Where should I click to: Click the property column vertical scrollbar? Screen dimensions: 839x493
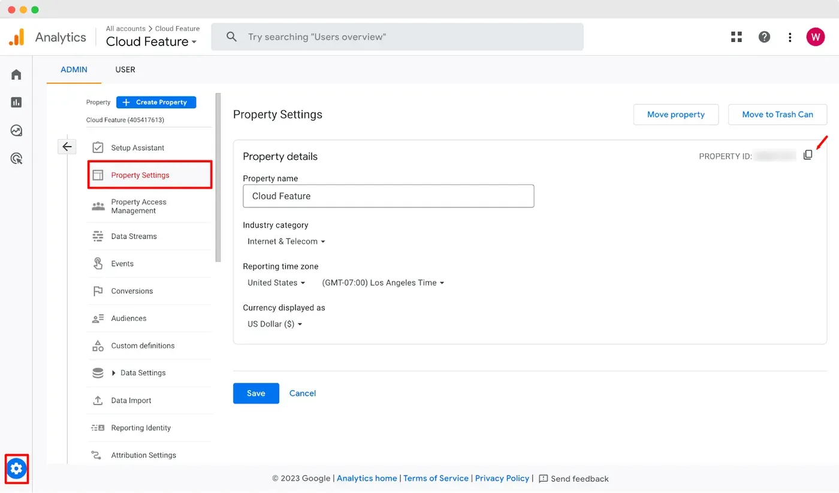tap(218, 177)
